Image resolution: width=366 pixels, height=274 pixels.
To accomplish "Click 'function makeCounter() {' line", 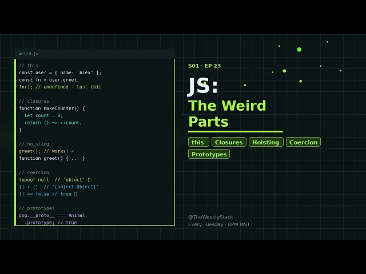I will click(52, 108).
